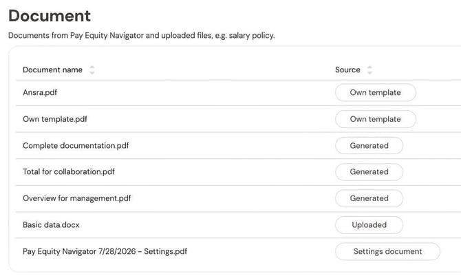461x276 pixels.
Task: Open the Basic data.docx file
Action: [51, 225]
